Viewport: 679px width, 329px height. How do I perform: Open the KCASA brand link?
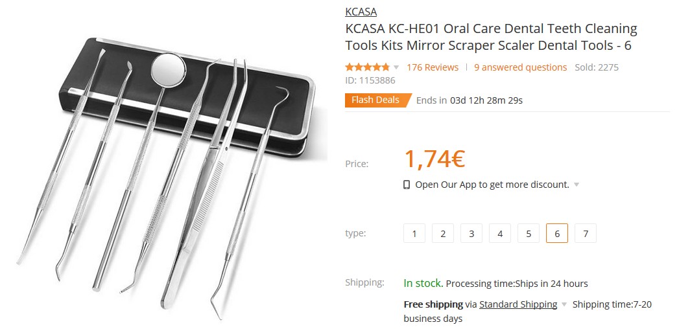tap(361, 12)
